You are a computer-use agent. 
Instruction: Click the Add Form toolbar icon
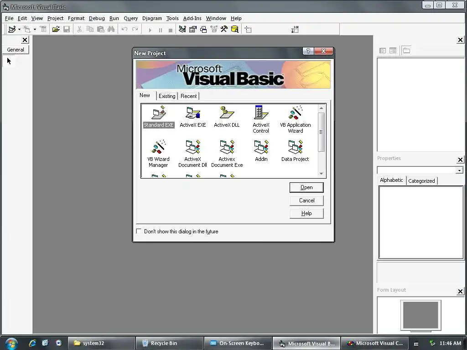point(27,29)
